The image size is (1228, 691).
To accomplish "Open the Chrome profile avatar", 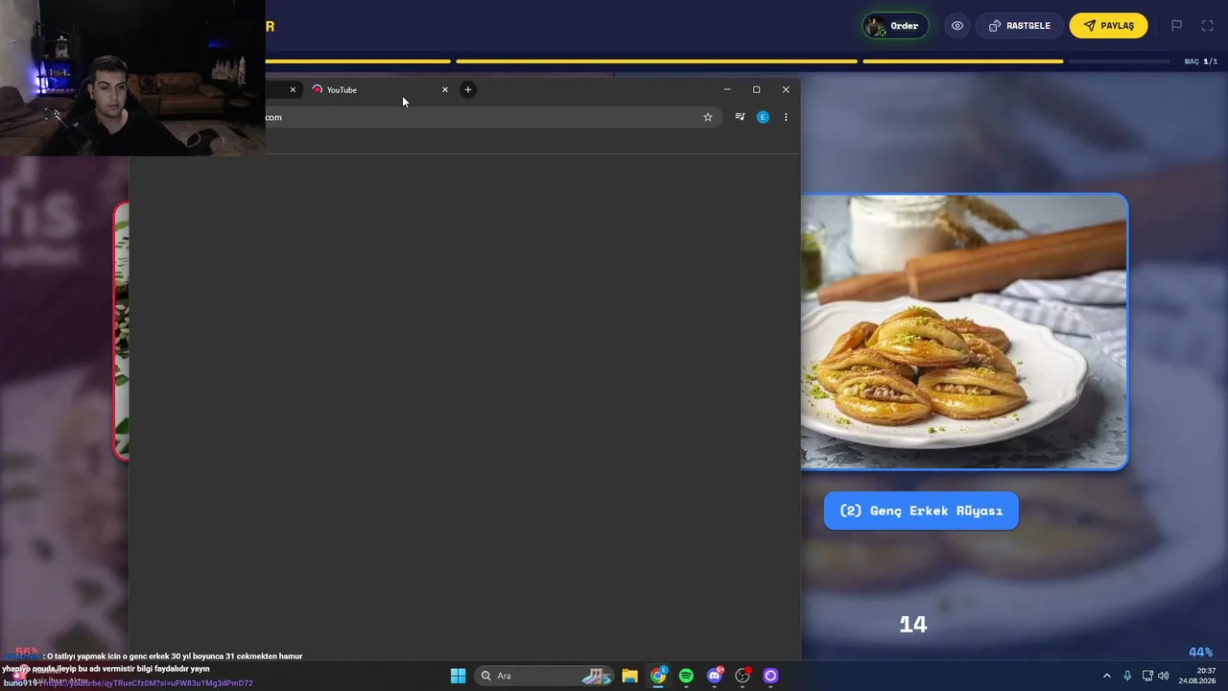I will (x=763, y=117).
